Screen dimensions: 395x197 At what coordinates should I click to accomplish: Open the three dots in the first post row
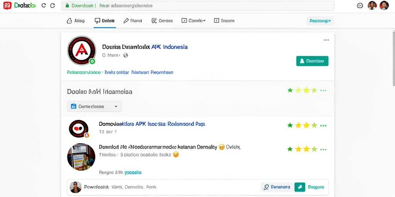click(323, 125)
